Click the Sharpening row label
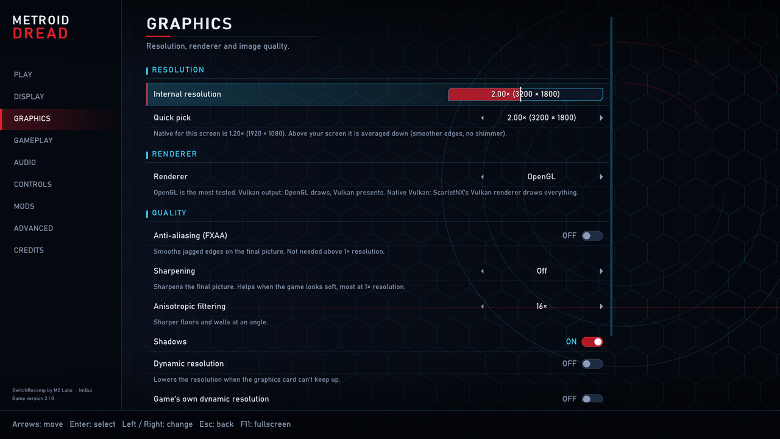The image size is (780, 439). pyautogui.click(x=174, y=271)
